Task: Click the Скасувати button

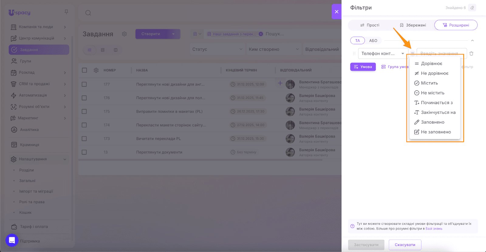Action: coord(405,245)
